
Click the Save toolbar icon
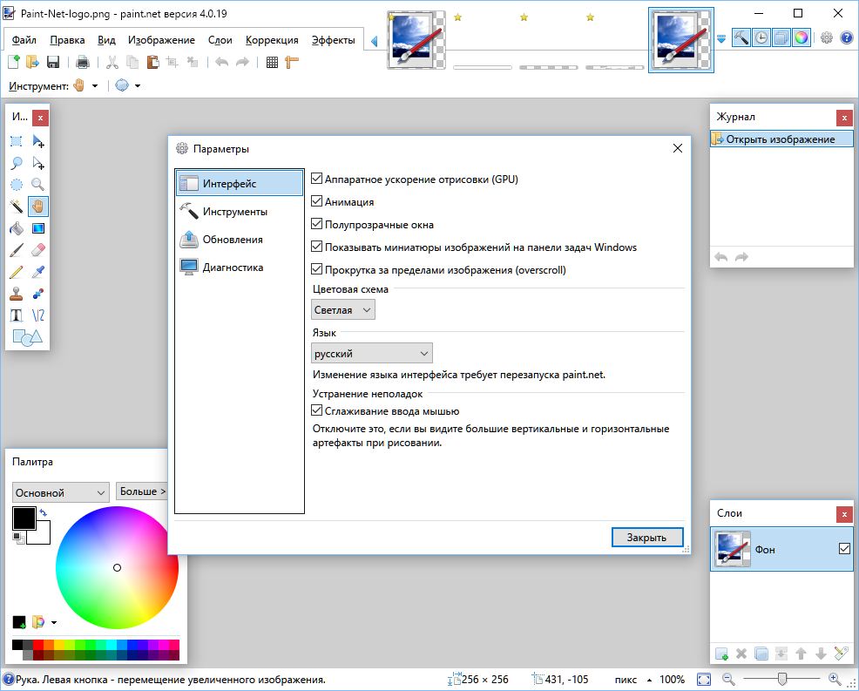point(52,62)
